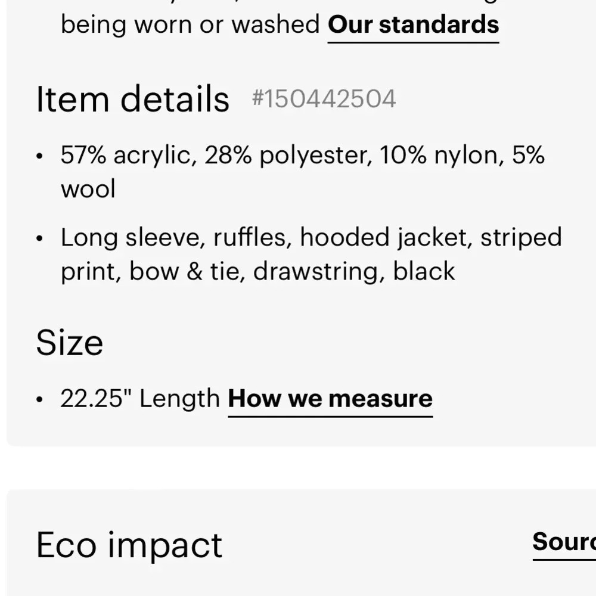Click the bullet beside 22.25" Length
The image size is (596, 596).
point(39,399)
